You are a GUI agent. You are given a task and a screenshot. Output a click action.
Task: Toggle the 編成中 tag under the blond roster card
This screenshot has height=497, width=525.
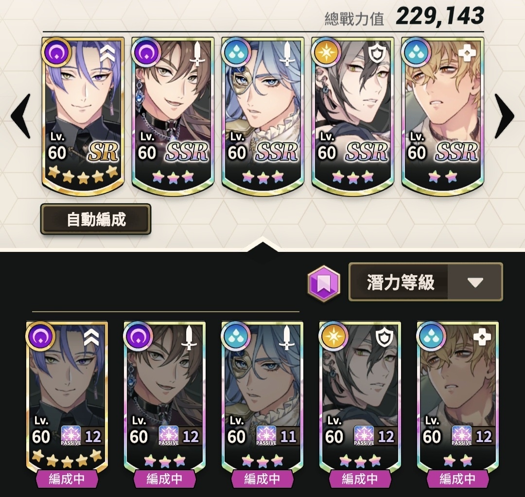tap(458, 479)
